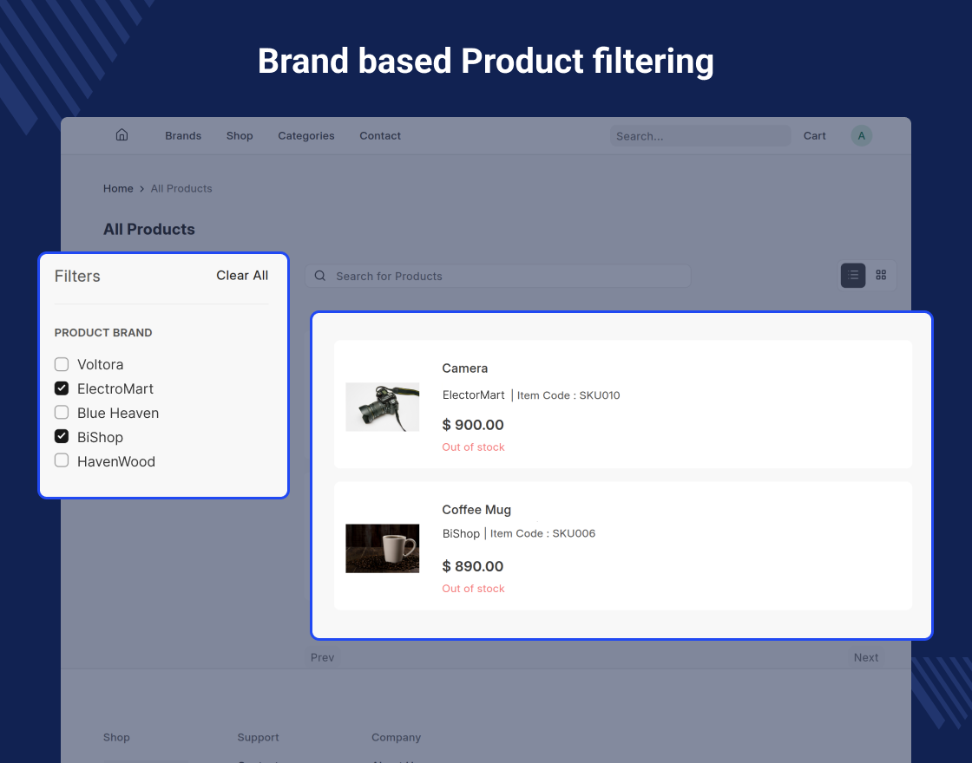Click the footer Company heading
Viewport: 972px width, 763px height.
[x=396, y=737]
